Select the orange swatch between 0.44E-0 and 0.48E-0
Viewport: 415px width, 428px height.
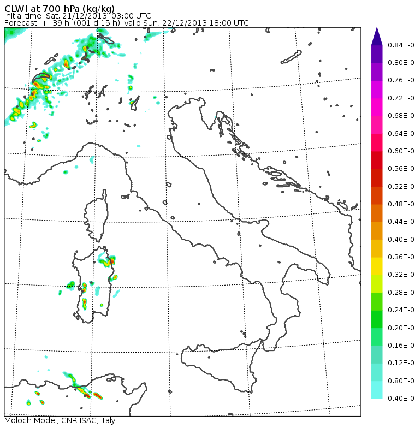[377, 213]
